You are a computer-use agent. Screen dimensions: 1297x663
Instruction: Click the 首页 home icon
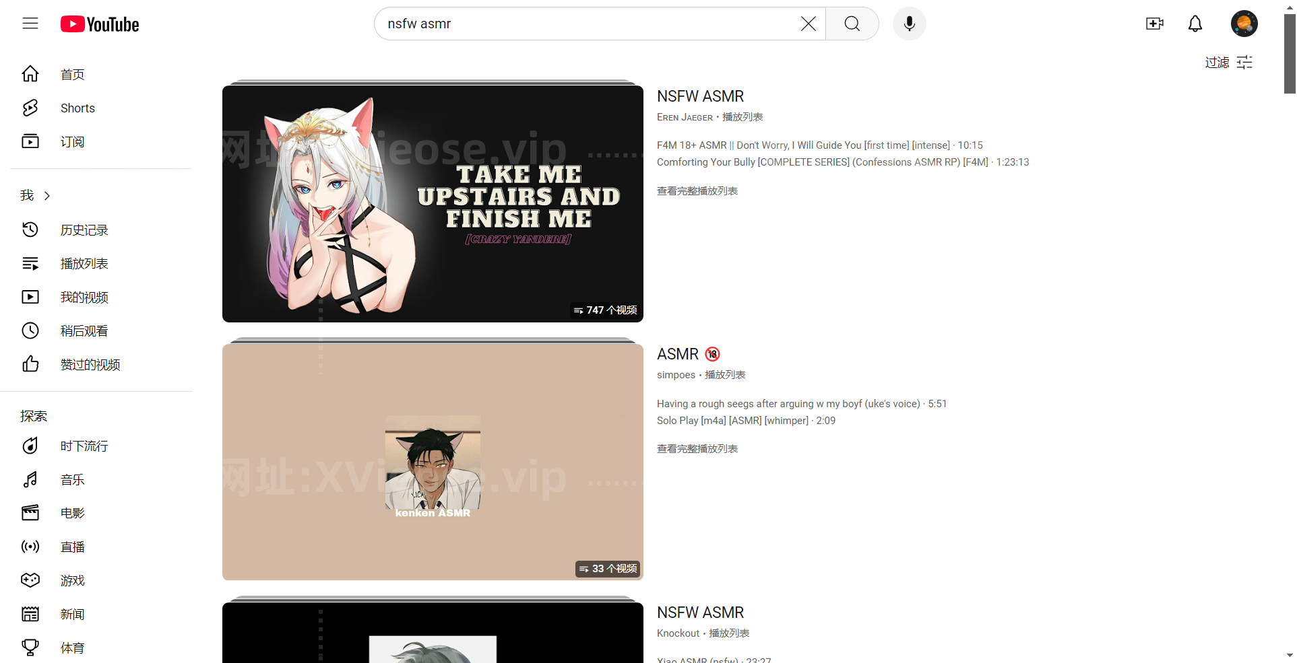click(x=30, y=74)
